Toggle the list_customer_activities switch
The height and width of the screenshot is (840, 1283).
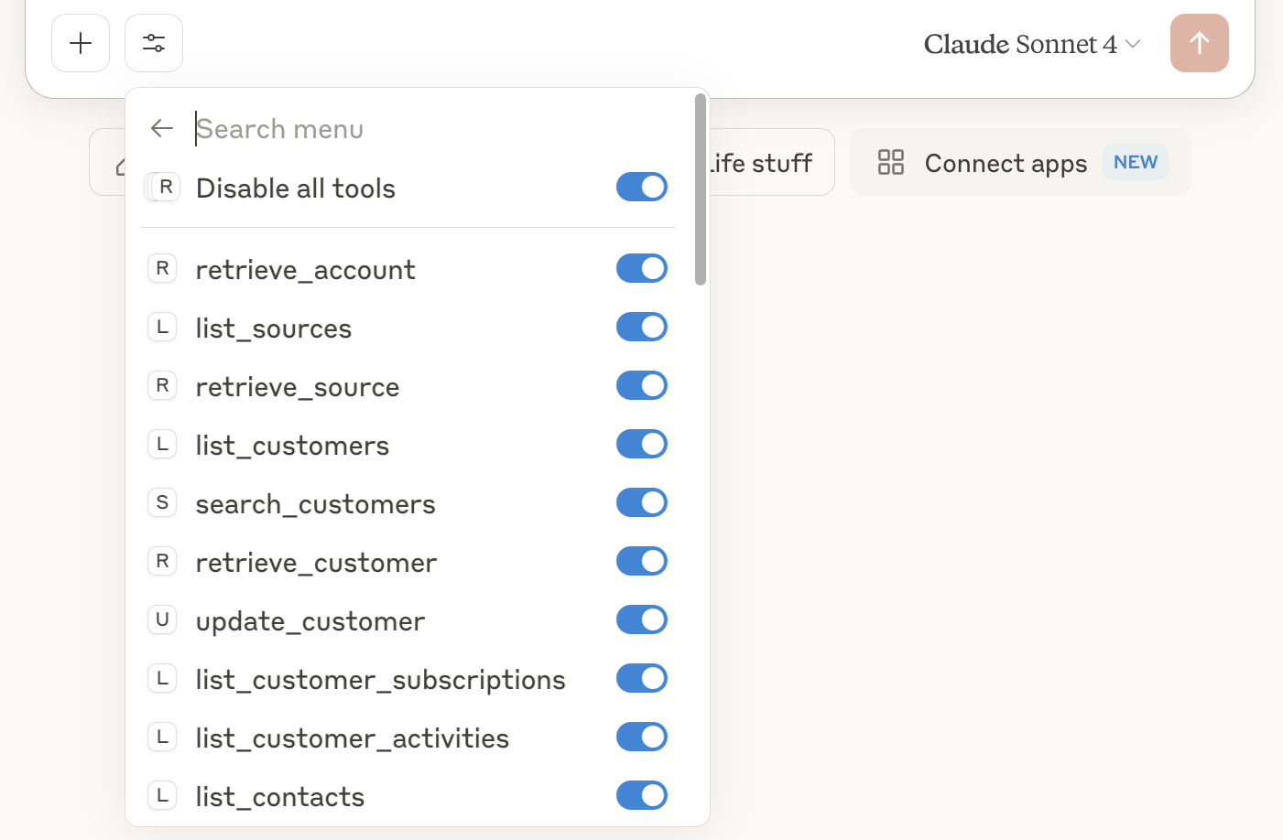[x=642, y=737]
